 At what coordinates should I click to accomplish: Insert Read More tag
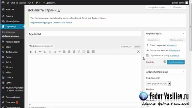[88, 52]
